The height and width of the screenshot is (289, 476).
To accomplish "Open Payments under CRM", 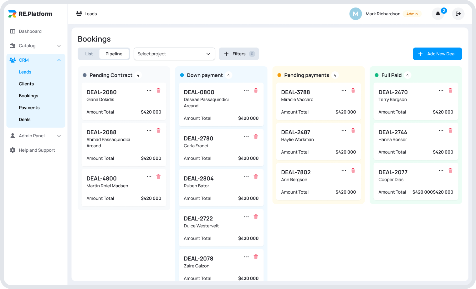I will [x=29, y=108].
